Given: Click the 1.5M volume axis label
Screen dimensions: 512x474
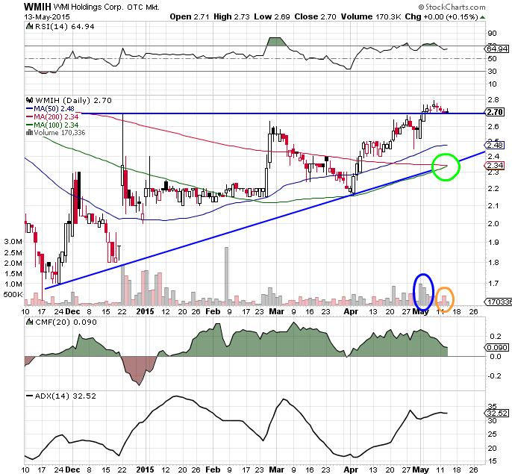Looking at the screenshot, I should pyautogui.click(x=13, y=274).
